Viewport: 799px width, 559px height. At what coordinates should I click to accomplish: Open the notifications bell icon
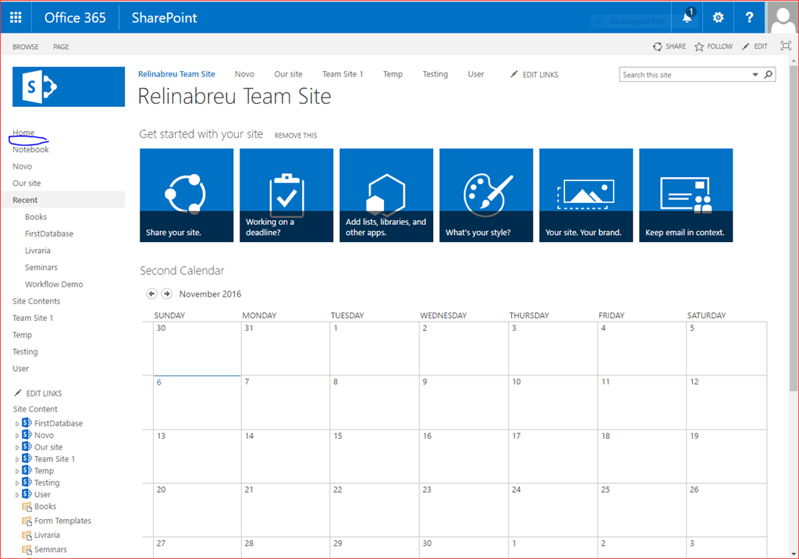(x=687, y=17)
